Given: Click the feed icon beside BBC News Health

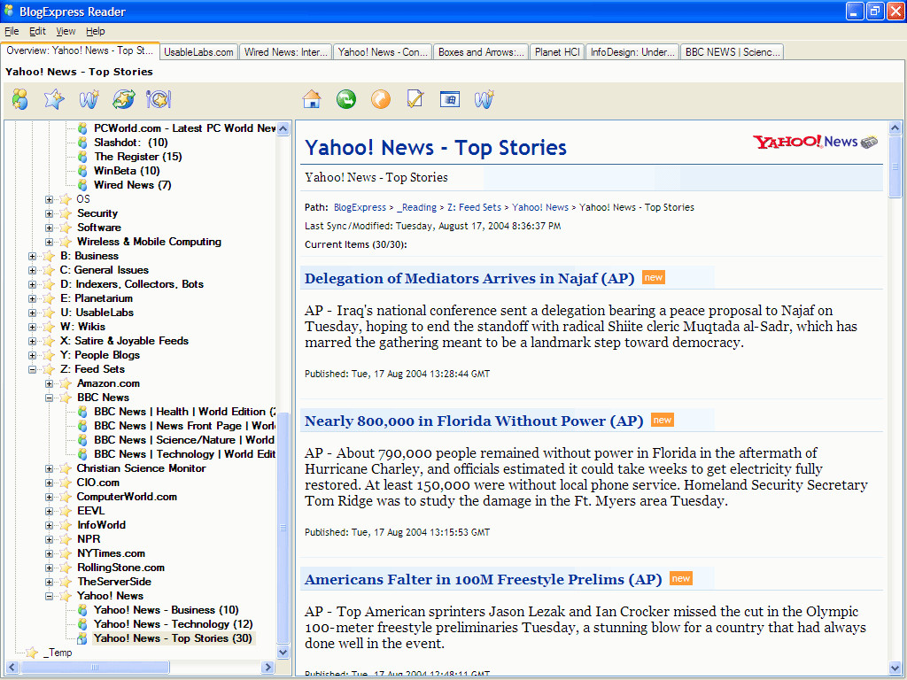Looking at the screenshot, I should [82, 412].
